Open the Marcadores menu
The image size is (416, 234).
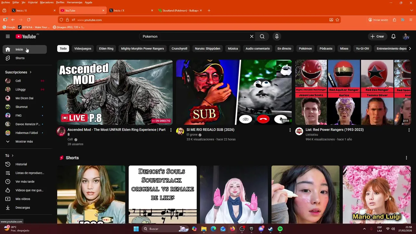(47, 2)
